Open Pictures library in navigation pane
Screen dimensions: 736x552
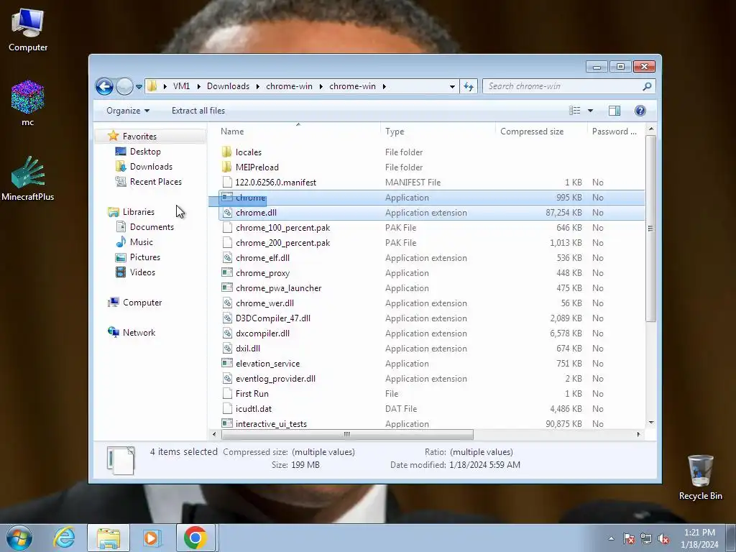[x=145, y=257]
